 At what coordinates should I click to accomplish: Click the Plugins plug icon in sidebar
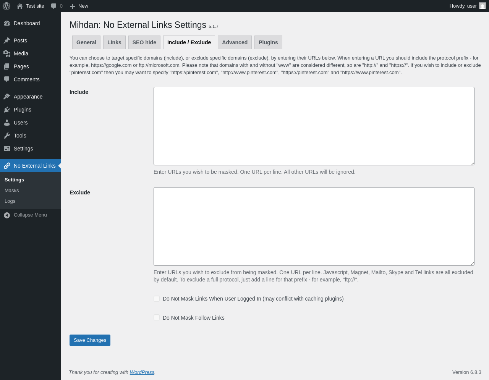(x=7, y=110)
